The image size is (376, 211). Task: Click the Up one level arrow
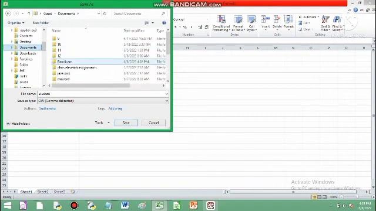pos(29,13)
